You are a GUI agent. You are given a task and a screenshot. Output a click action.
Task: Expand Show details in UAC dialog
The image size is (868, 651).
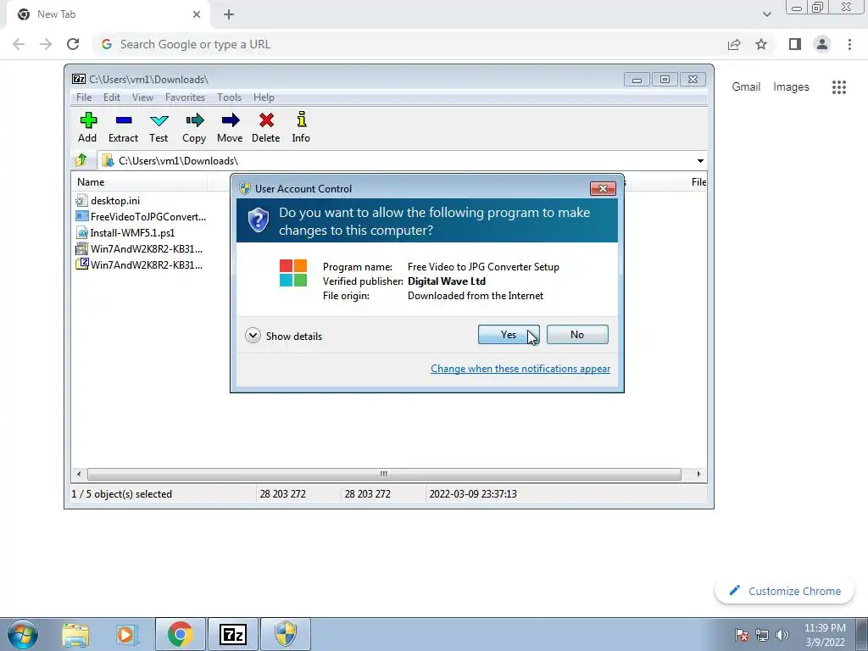coord(283,336)
